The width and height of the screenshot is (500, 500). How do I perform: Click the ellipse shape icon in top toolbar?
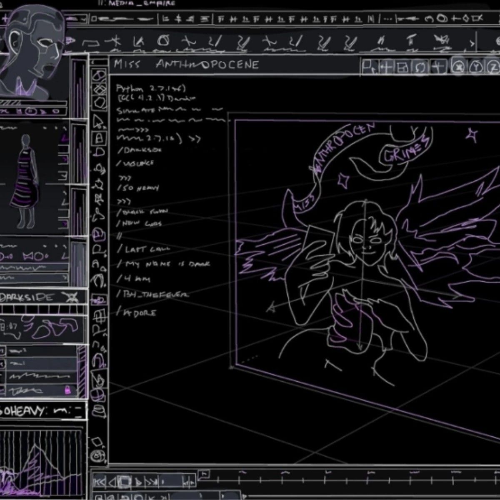[443, 18]
